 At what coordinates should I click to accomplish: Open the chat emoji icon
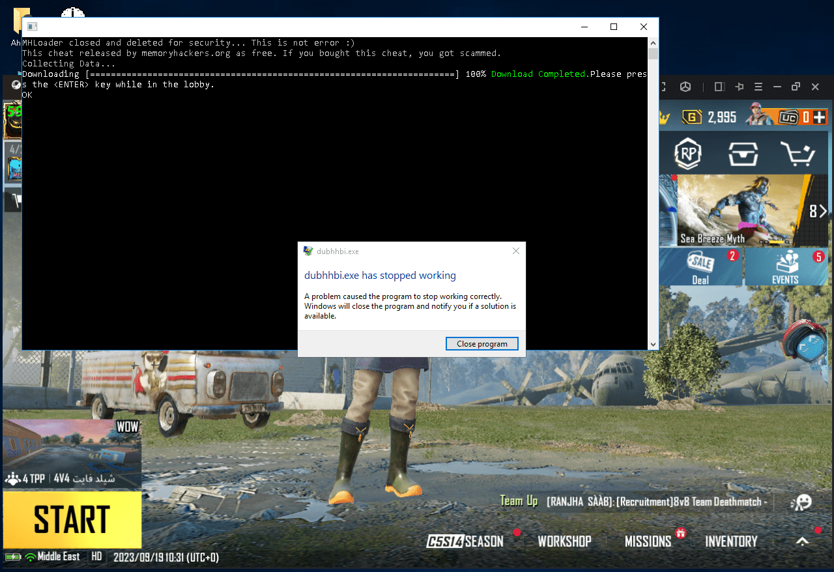pos(801,501)
